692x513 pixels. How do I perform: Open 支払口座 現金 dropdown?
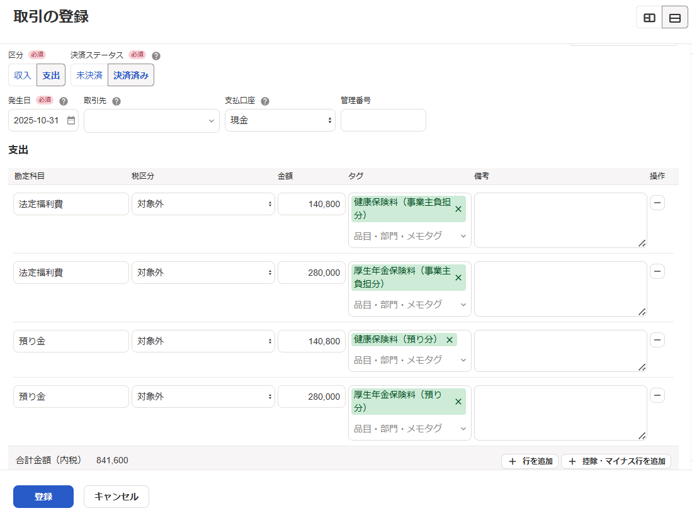[280, 120]
